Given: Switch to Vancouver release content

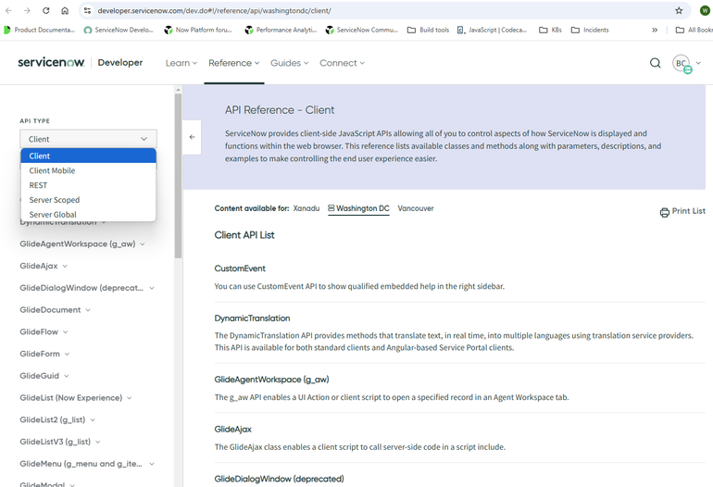Looking at the screenshot, I should [416, 208].
